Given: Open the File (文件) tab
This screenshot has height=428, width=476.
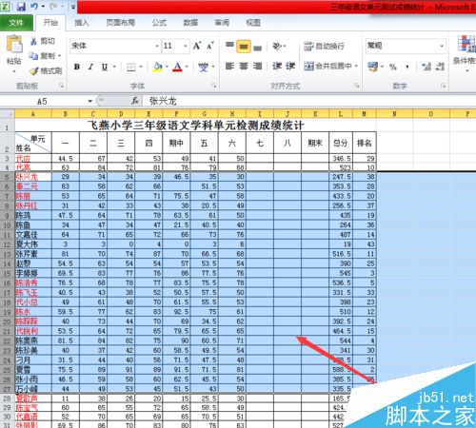Looking at the screenshot, I should tap(16, 23).
